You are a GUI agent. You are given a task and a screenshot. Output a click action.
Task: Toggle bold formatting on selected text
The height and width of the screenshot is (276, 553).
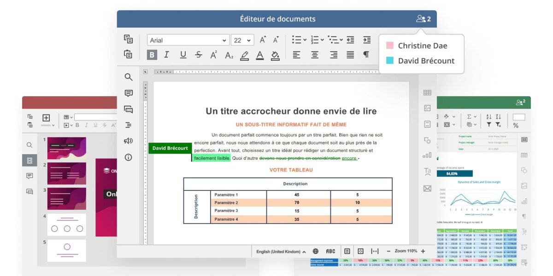(152, 54)
